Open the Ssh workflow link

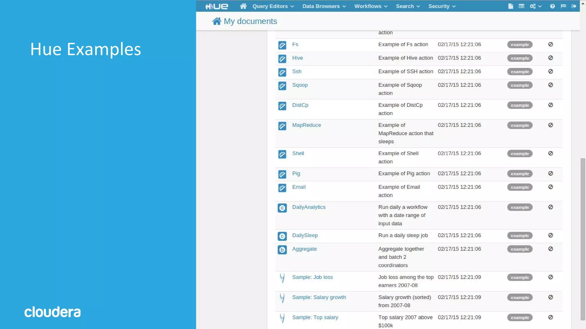tap(297, 71)
